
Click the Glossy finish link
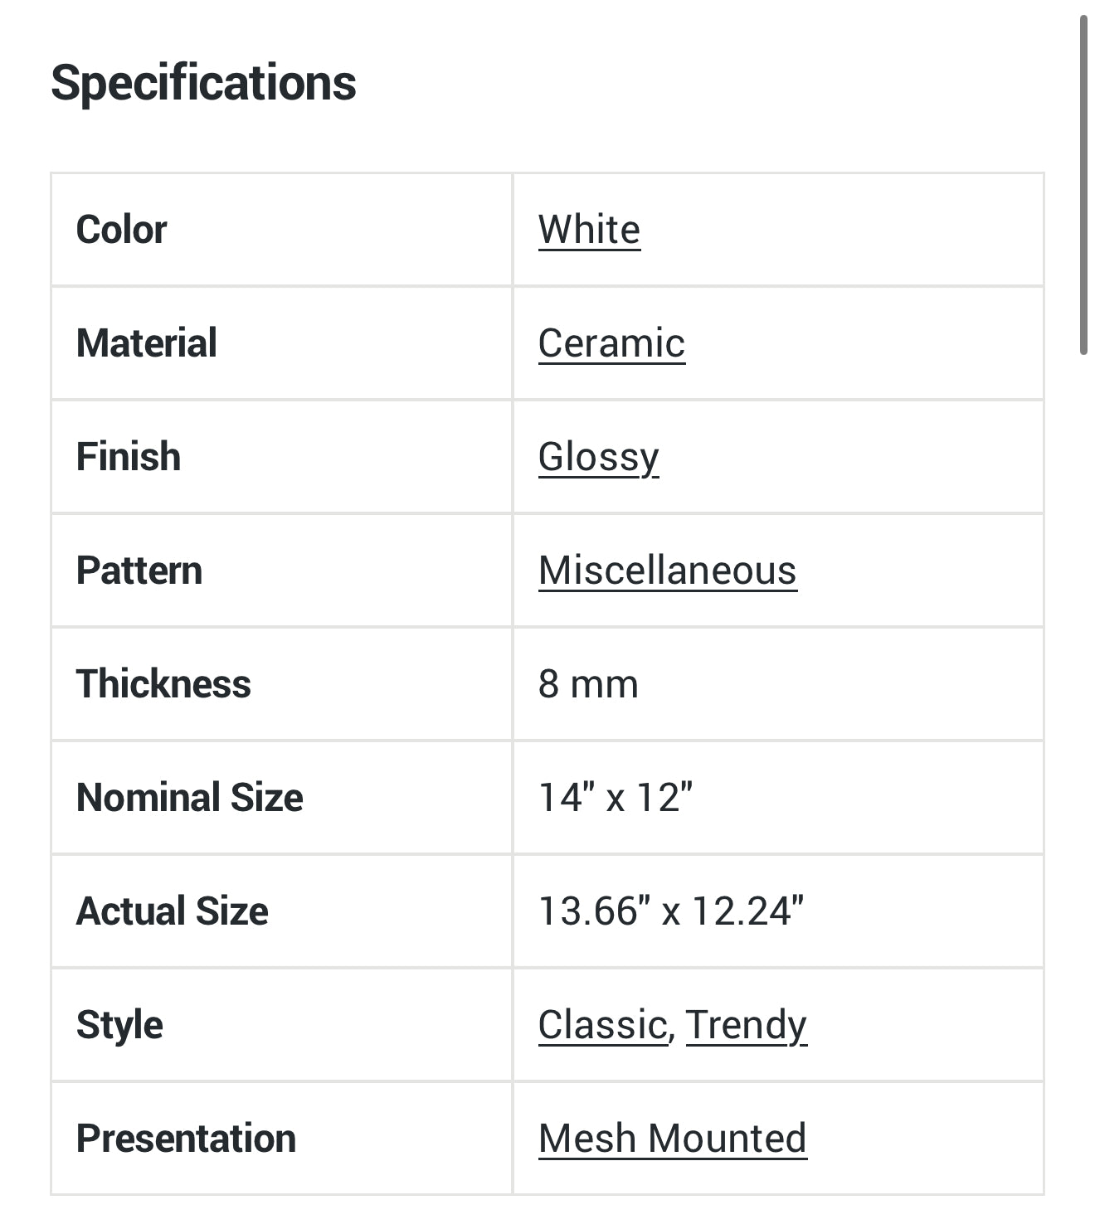598,457
